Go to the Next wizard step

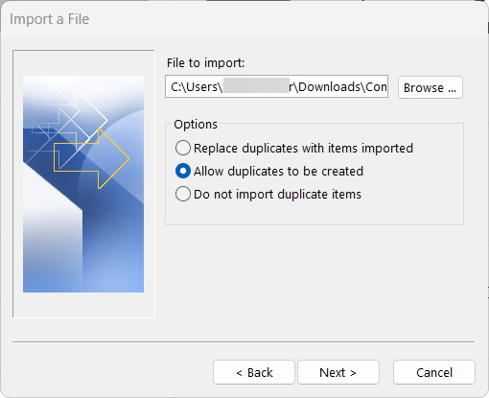[x=338, y=372]
